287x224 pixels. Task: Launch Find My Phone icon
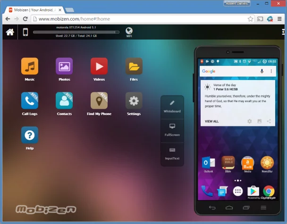tap(99, 101)
